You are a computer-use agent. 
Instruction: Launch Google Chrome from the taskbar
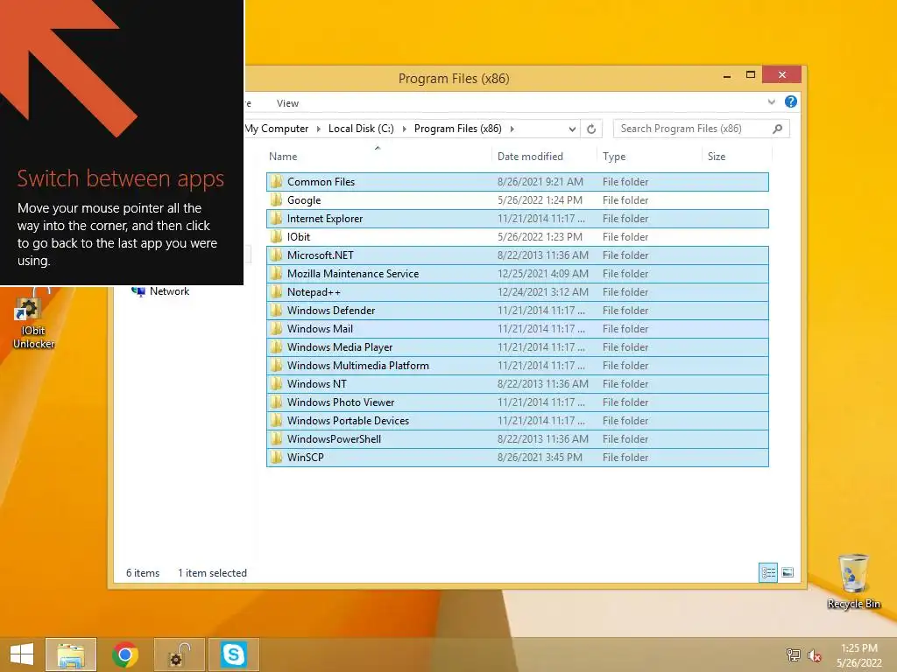coord(125,654)
